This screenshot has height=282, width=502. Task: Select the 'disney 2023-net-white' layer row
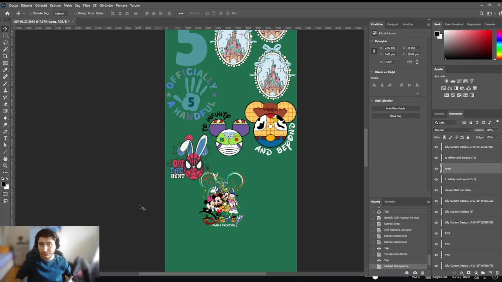(467, 190)
